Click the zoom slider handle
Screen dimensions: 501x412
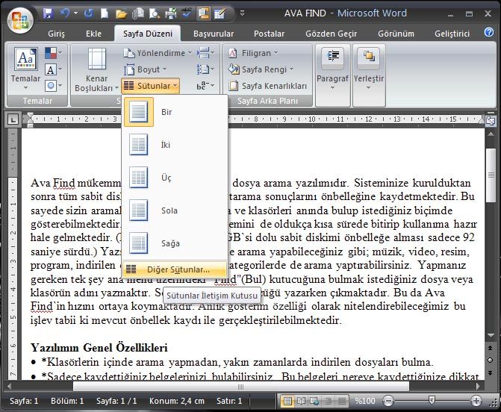(x=432, y=401)
